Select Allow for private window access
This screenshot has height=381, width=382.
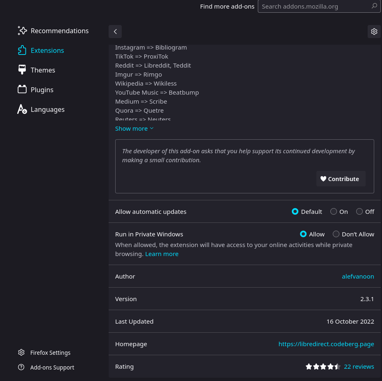pyautogui.click(x=304, y=234)
